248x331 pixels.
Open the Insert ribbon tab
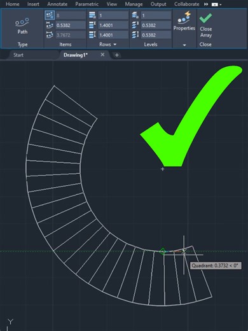click(33, 4)
